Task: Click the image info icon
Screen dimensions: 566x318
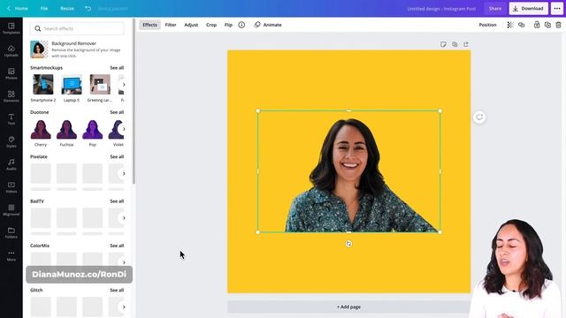Action: [241, 25]
